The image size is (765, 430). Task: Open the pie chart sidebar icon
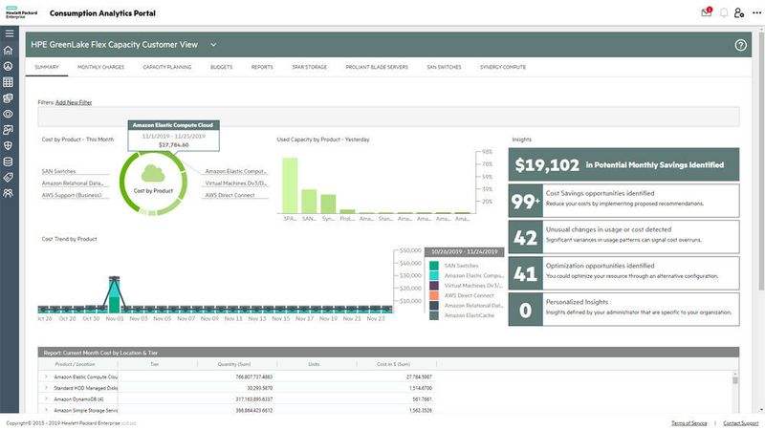point(9,66)
